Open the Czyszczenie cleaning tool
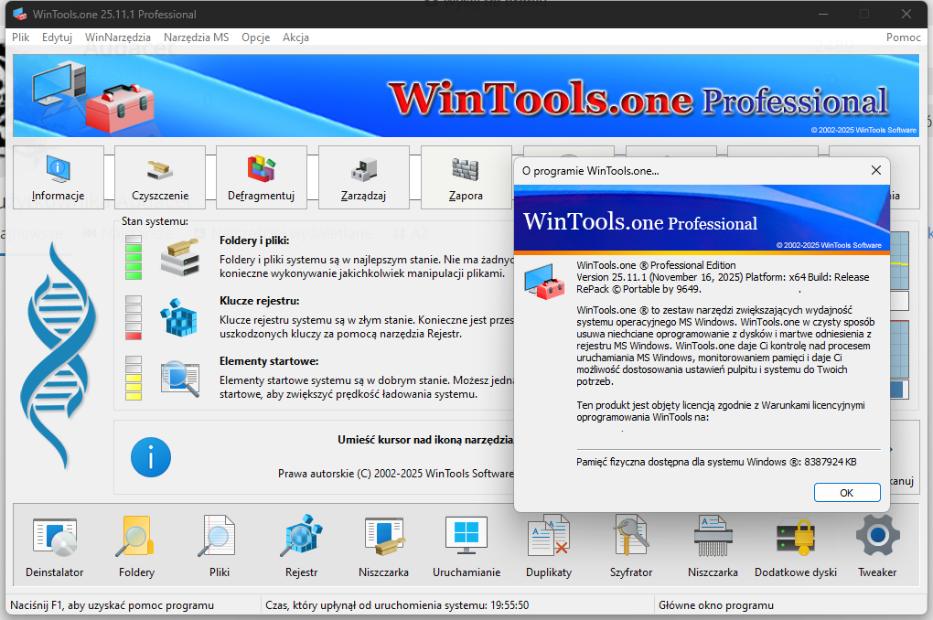Viewport: 933px width, 620px height. click(160, 177)
